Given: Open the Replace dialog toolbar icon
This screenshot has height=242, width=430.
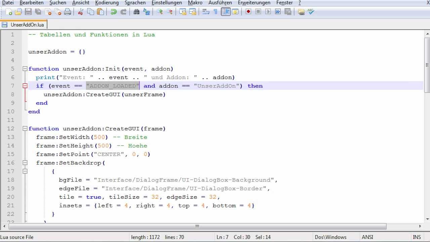Looking at the screenshot, I should point(146,12).
